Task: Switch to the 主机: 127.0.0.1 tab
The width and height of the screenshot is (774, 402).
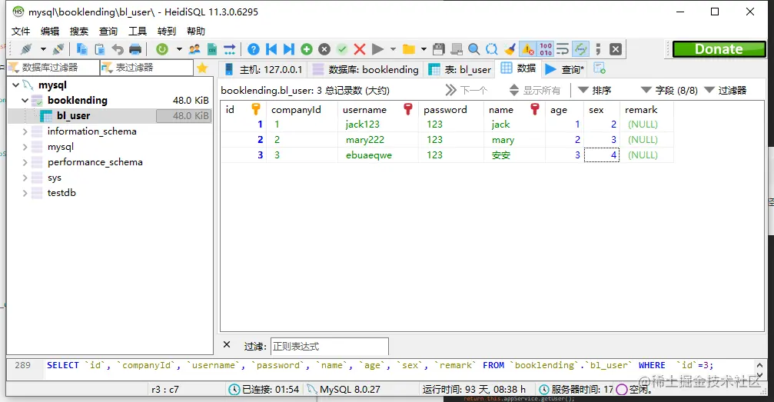Action: pyautogui.click(x=263, y=70)
